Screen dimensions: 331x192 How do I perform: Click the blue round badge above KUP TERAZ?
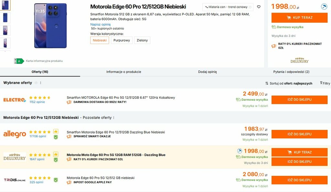pos(324,6)
